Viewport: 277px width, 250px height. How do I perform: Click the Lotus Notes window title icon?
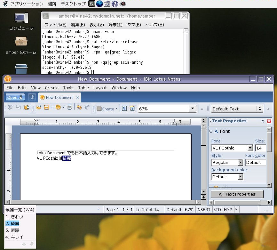pos(8,79)
